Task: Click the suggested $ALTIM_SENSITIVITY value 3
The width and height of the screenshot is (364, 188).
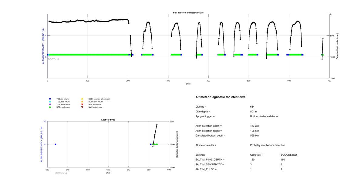Action: coord(281,164)
